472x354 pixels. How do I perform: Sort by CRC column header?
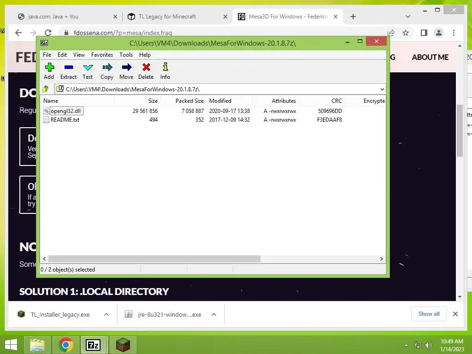[321, 101]
